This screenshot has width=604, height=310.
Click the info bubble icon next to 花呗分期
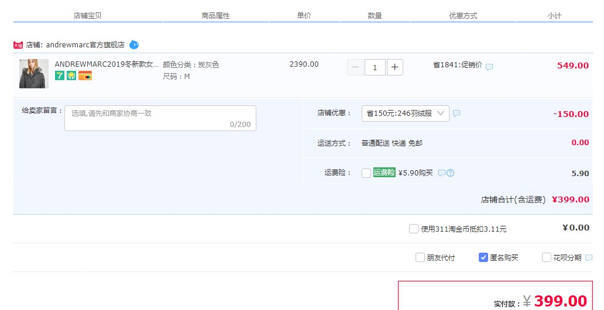589,257
